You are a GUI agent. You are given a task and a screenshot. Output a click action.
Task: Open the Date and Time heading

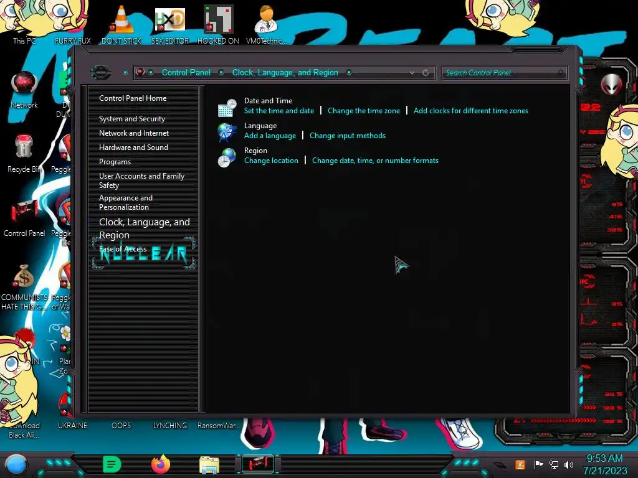(268, 100)
